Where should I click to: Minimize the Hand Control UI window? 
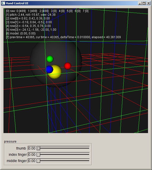140,3
